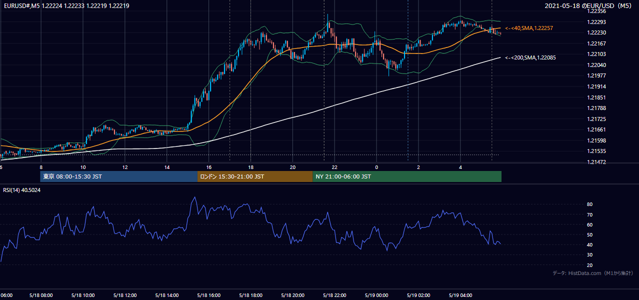Viewport: 639px width, 300px height.
Task: Click hour label 22 under the price chart
Action: tap(334, 167)
